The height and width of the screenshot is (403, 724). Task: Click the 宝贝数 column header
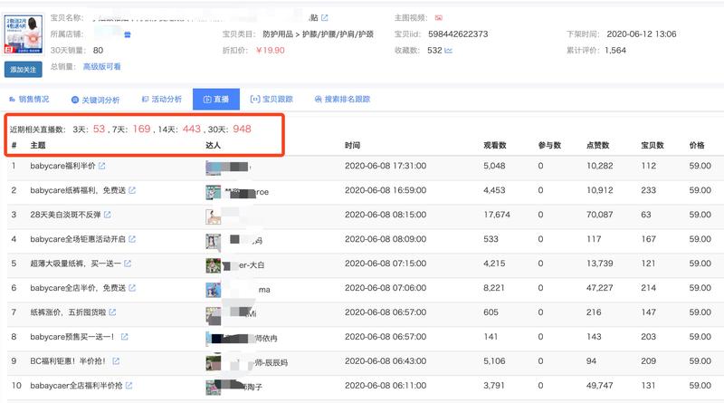tap(653, 145)
